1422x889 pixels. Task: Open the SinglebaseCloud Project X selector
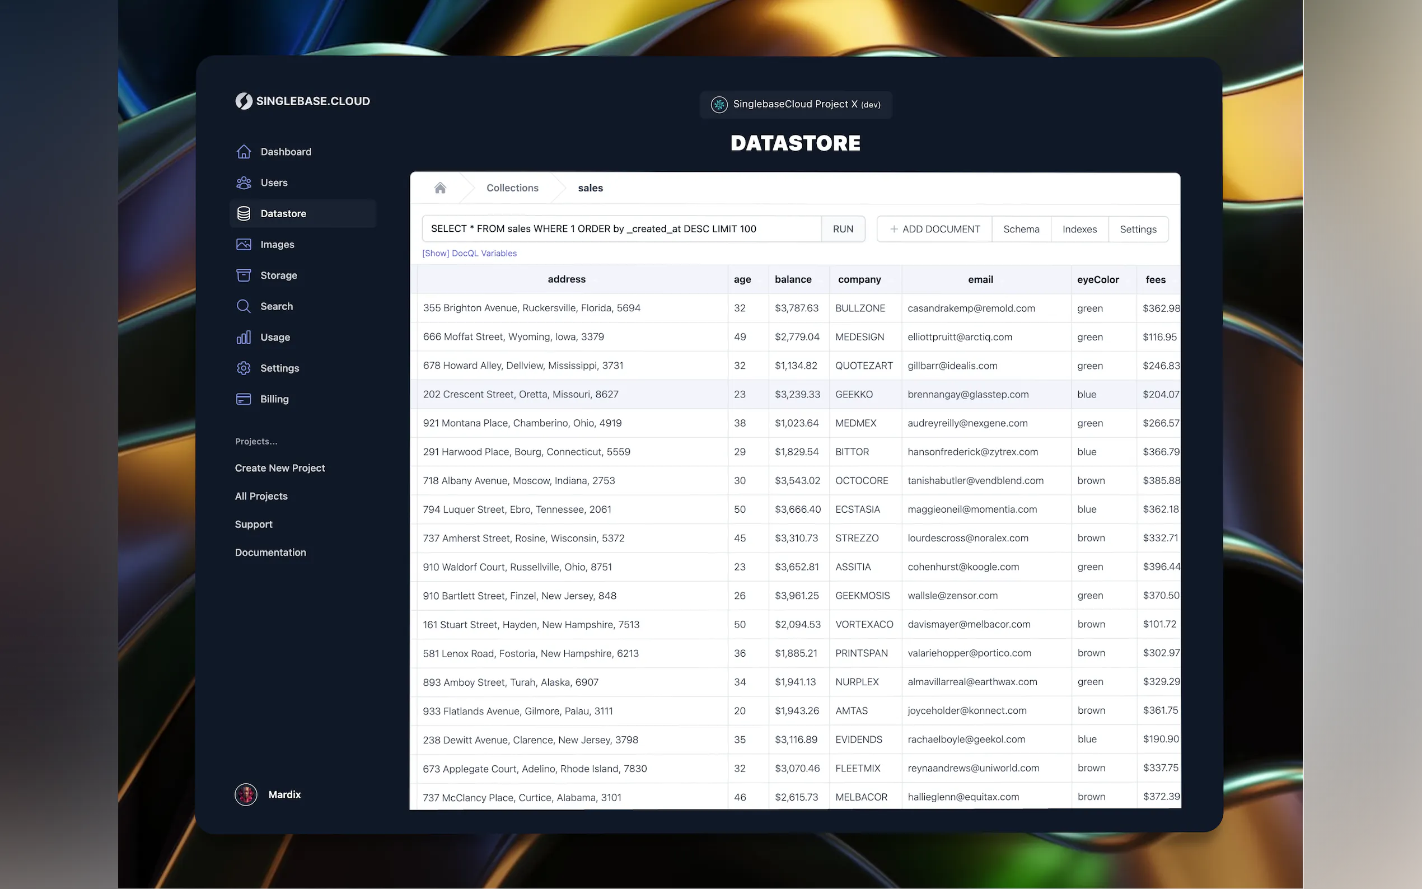(796, 105)
